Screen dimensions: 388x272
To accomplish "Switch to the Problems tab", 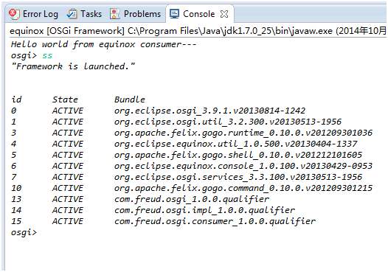I will tap(135, 14).
